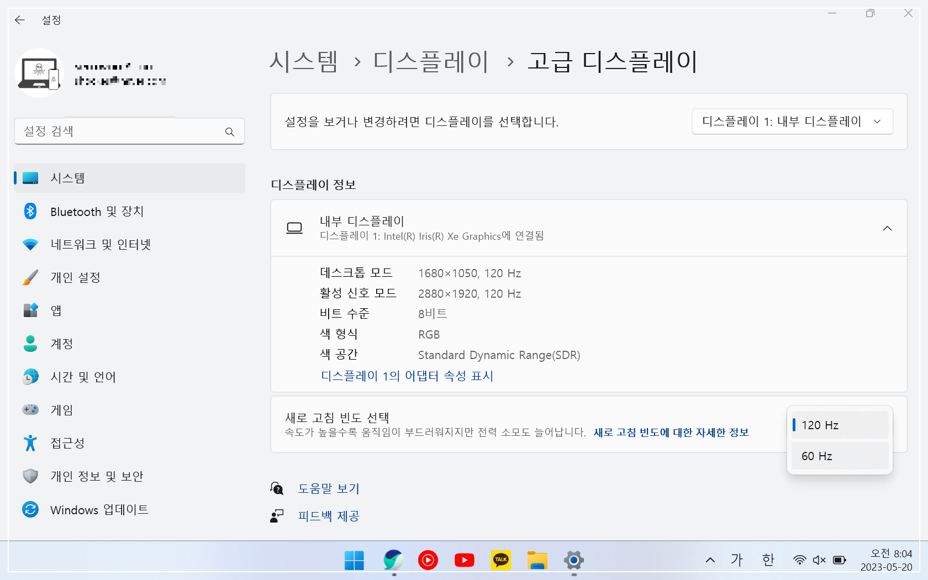Open 도움말 보기 link
Screen dimensions: 928x580
coord(329,489)
